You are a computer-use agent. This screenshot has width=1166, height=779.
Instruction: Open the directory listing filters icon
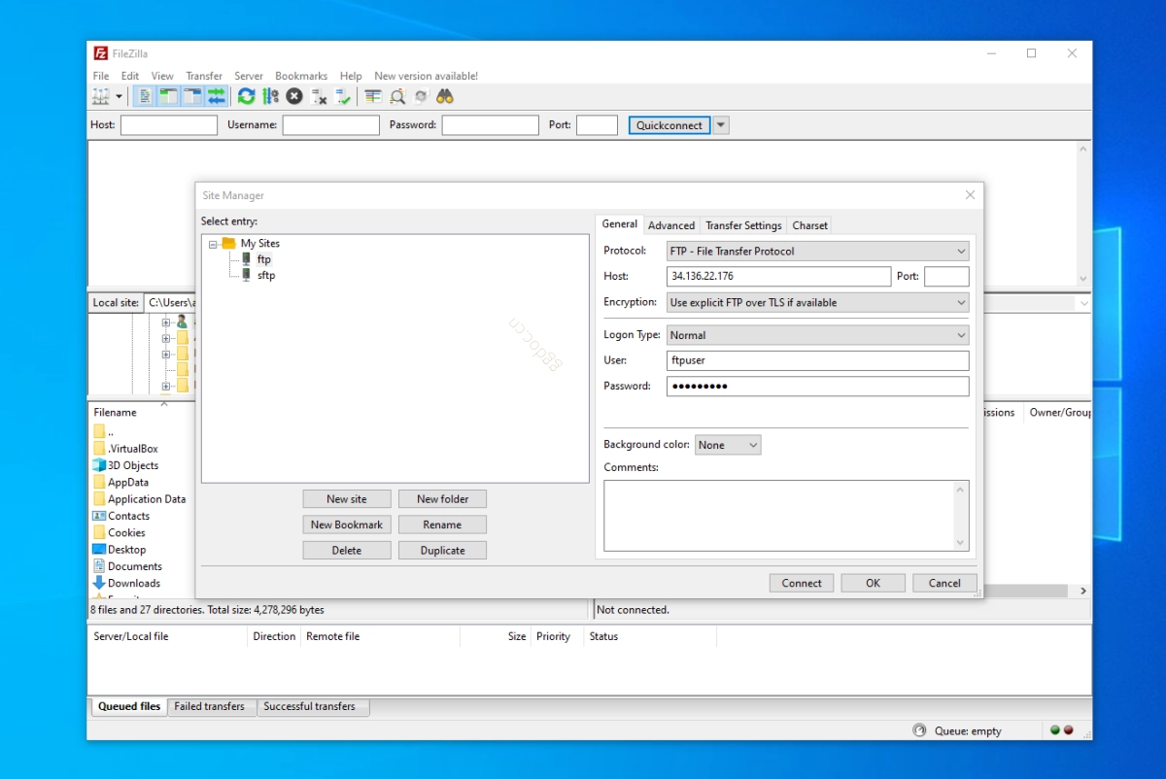click(373, 96)
